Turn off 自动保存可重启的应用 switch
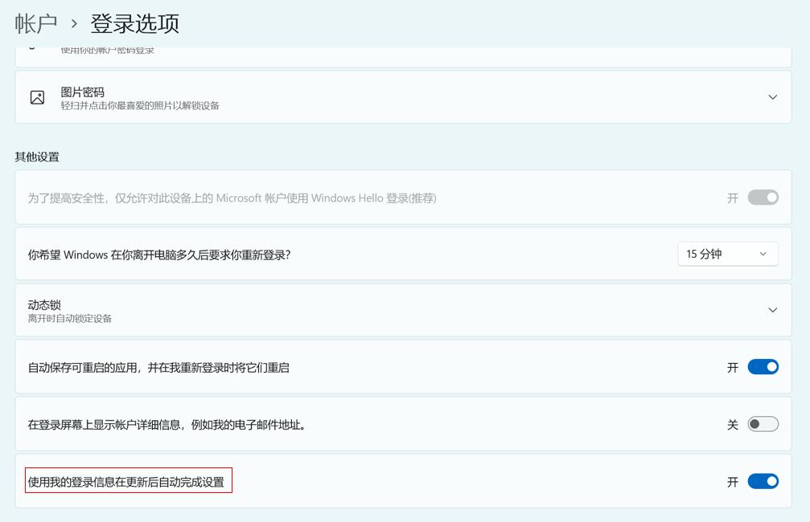The width and height of the screenshot is (810, 522). tap(763, 367)
